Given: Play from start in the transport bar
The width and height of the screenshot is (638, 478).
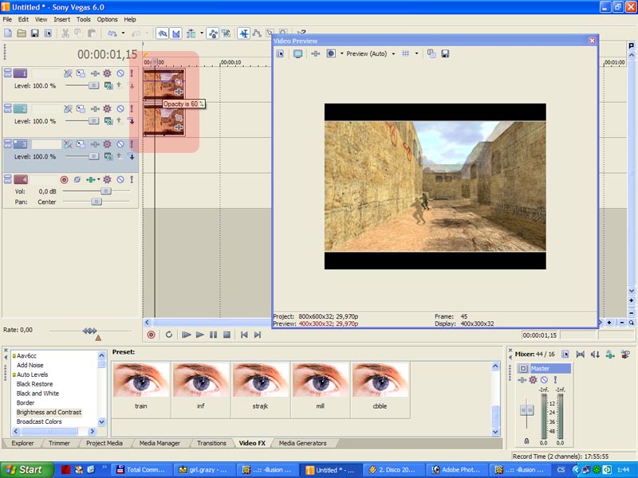Looking at the screenshot, I should [186, 335].
